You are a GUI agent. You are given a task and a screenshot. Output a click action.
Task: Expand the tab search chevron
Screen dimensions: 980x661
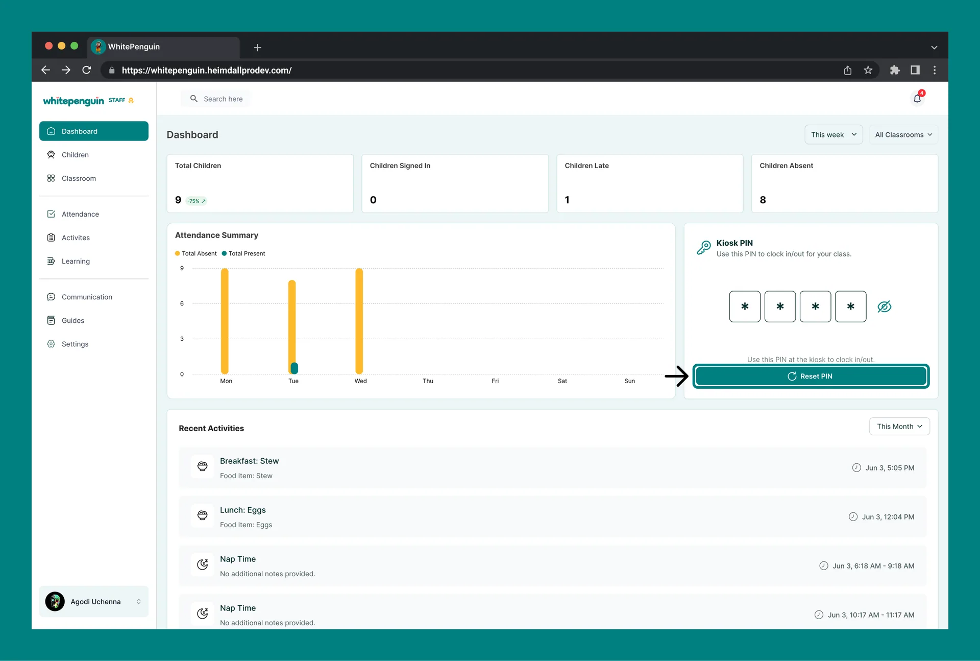(x=934, y=48)
